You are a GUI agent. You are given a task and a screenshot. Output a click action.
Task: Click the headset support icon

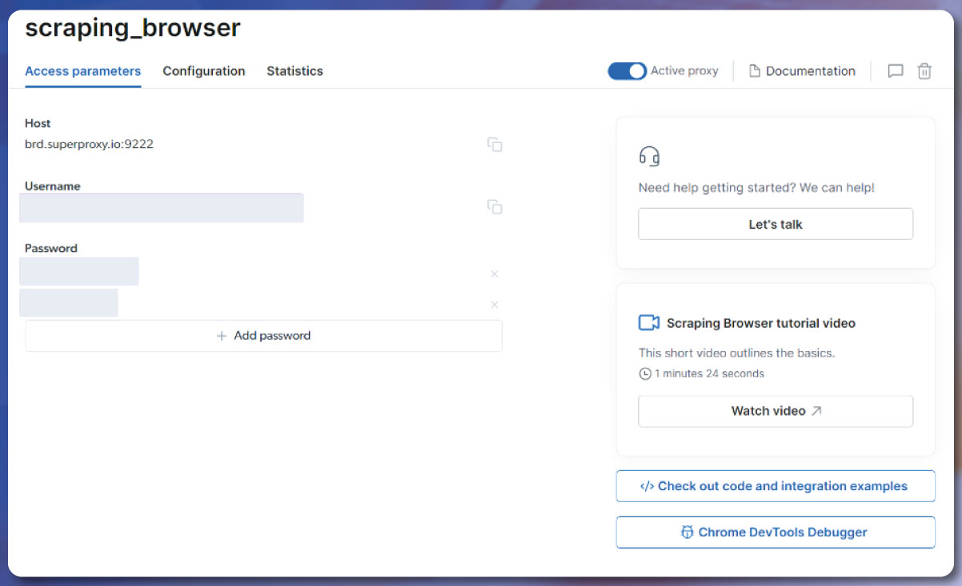coord(649,156)
